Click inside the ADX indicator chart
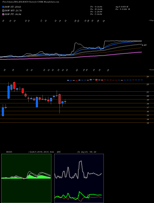The width and height of the screenshot is (154, 203). tap(79, 178)
